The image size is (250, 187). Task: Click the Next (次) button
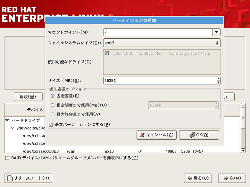(232, 178)
